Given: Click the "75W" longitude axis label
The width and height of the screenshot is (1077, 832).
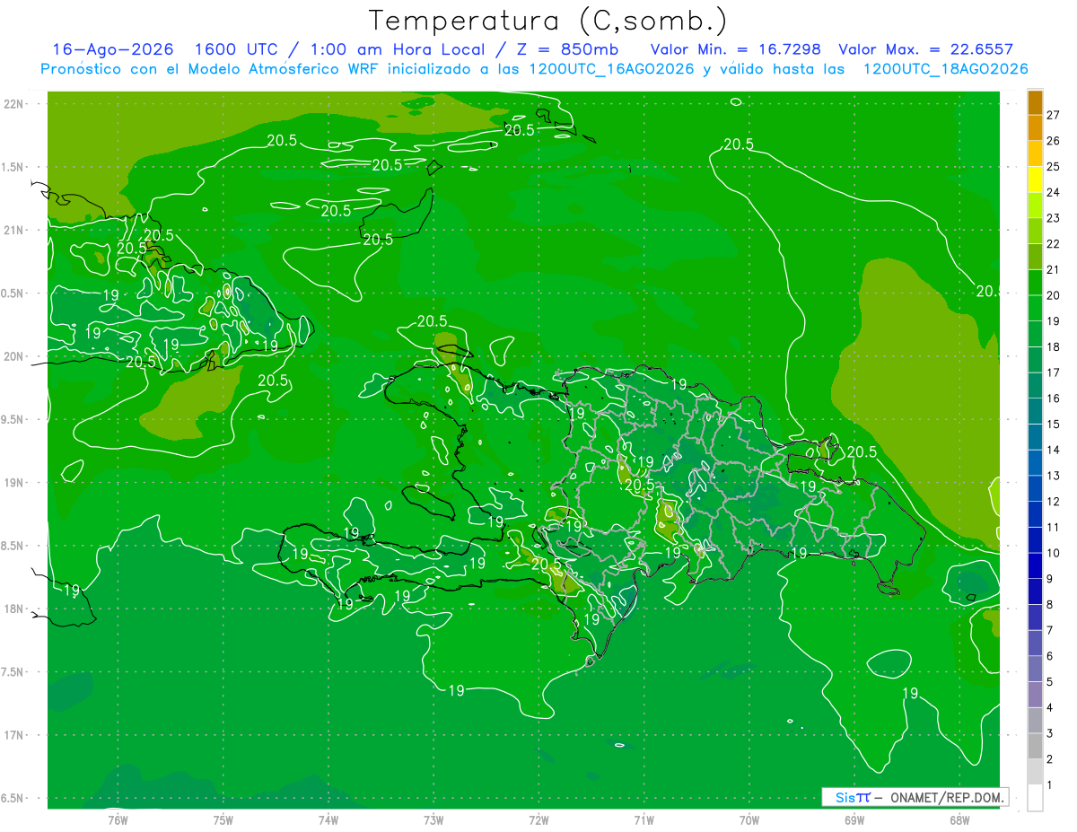Looking at the screenshot, I should (x=223, y=819).
